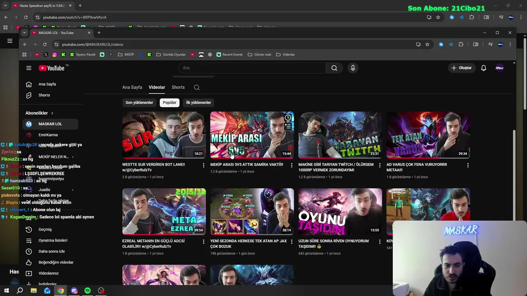Select the MASKAR LOL - YouTube browser tab

pyautogui.click(x=62, y=32)
